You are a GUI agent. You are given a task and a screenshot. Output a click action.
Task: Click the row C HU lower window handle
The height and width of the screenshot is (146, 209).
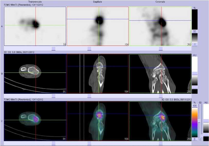(x=206, y=134)
